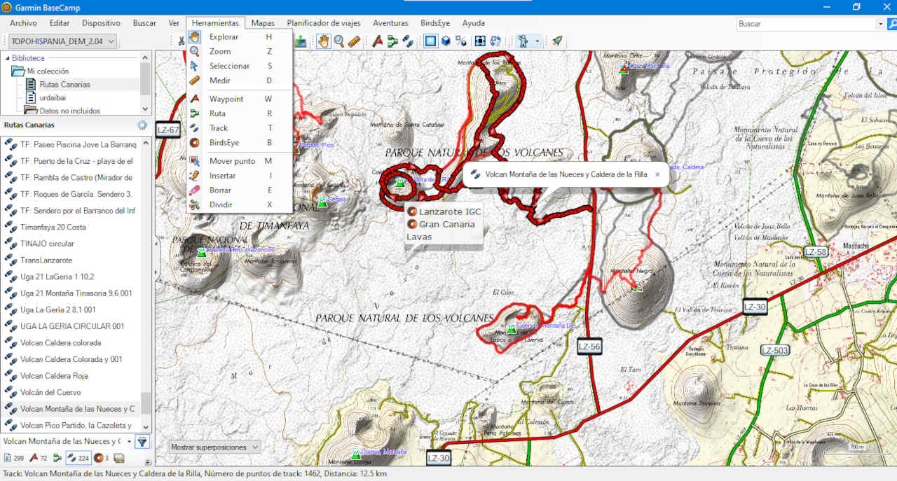
Task: Click the device transfer sync icon
Action: pyautogui.click(x=495, y=41)
